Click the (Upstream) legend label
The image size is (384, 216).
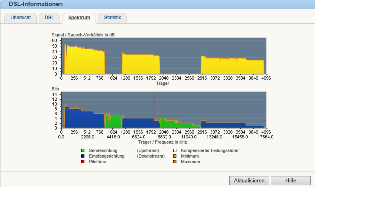pyautogui.click(x=150, y=151)
